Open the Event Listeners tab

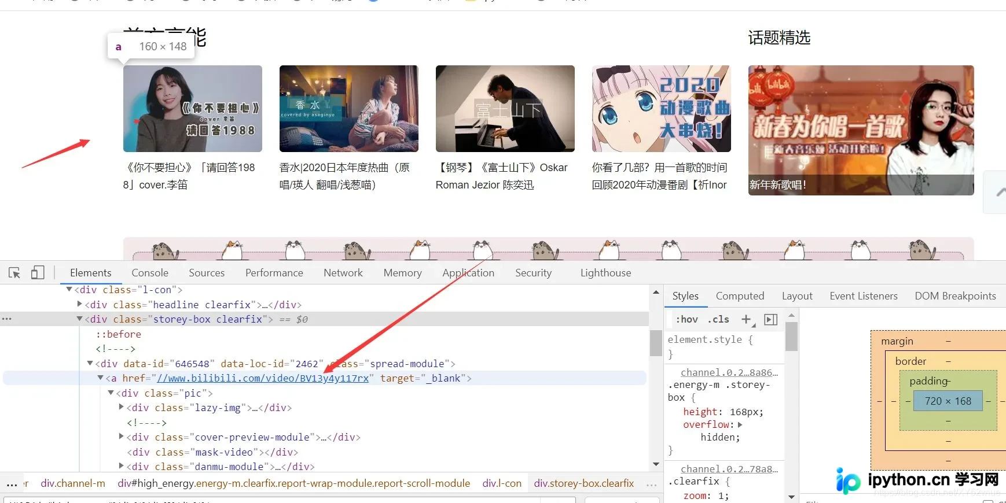pos(863,295)
